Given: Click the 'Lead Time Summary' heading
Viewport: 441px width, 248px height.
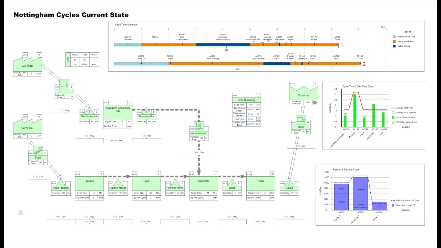Looking at the screenshot, I should [x=126, y=25].
